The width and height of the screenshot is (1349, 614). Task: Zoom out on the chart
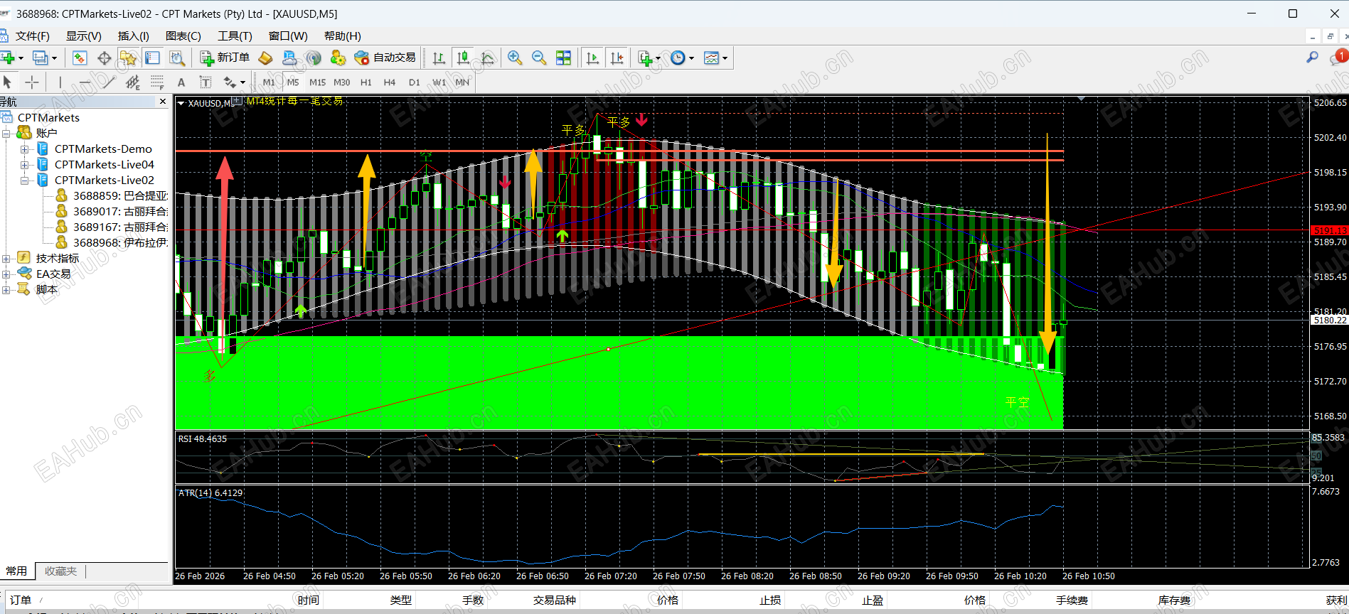pos(539,58)
